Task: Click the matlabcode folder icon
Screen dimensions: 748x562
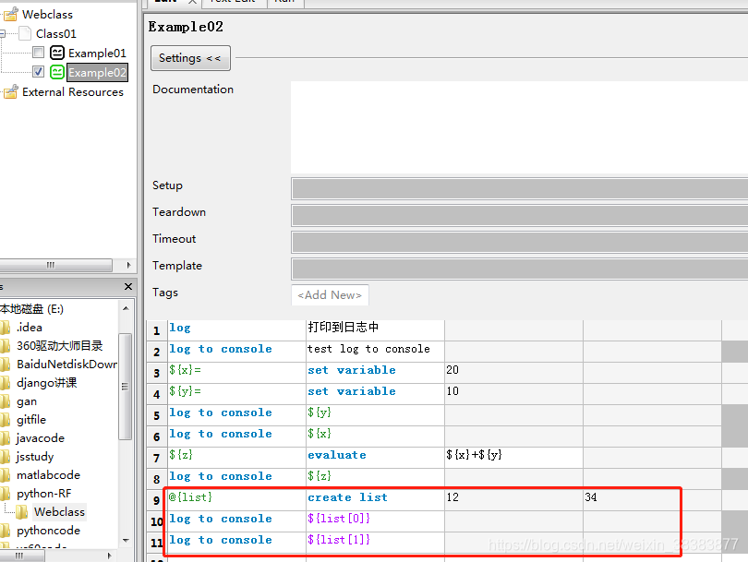Action: point(6,475)
